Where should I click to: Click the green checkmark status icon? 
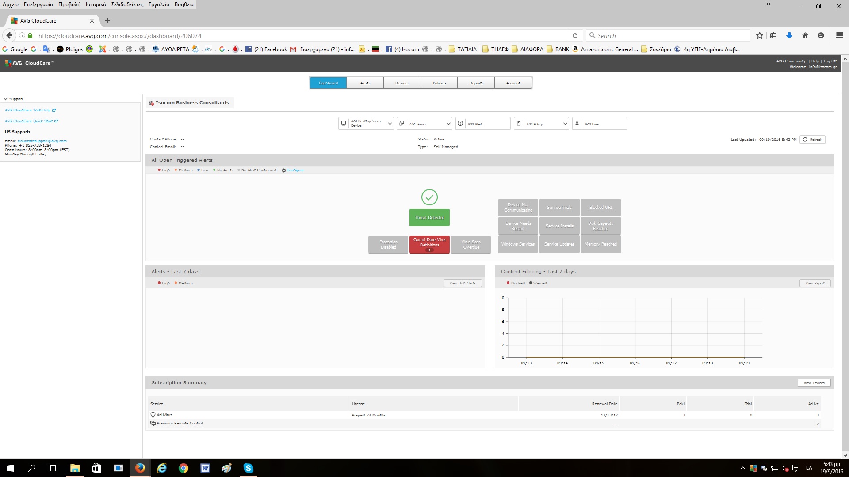pyautogui.click(x=429, y=197)
